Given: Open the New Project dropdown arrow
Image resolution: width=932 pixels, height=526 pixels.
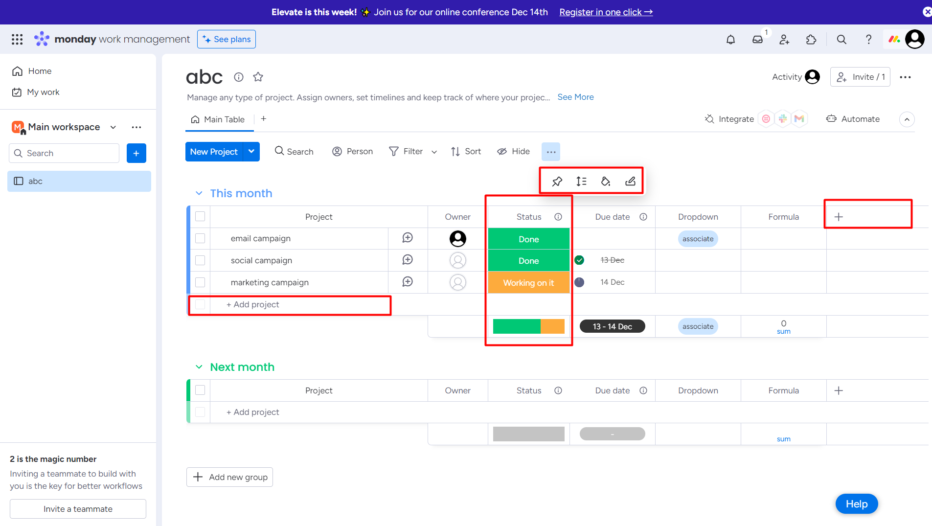Looking at the screenshot, I should click(251, 152).
